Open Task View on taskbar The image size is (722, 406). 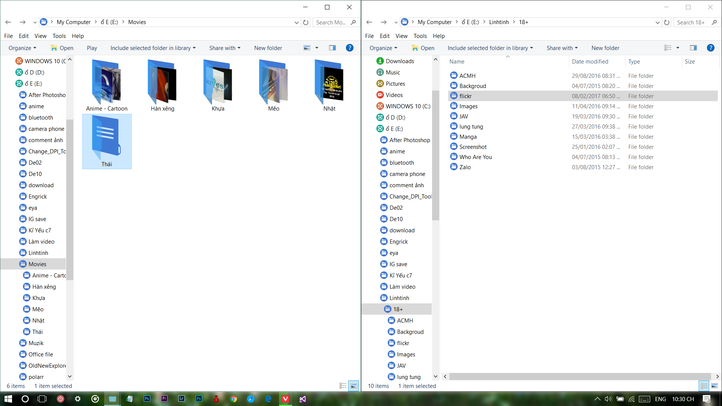point(42,399)
